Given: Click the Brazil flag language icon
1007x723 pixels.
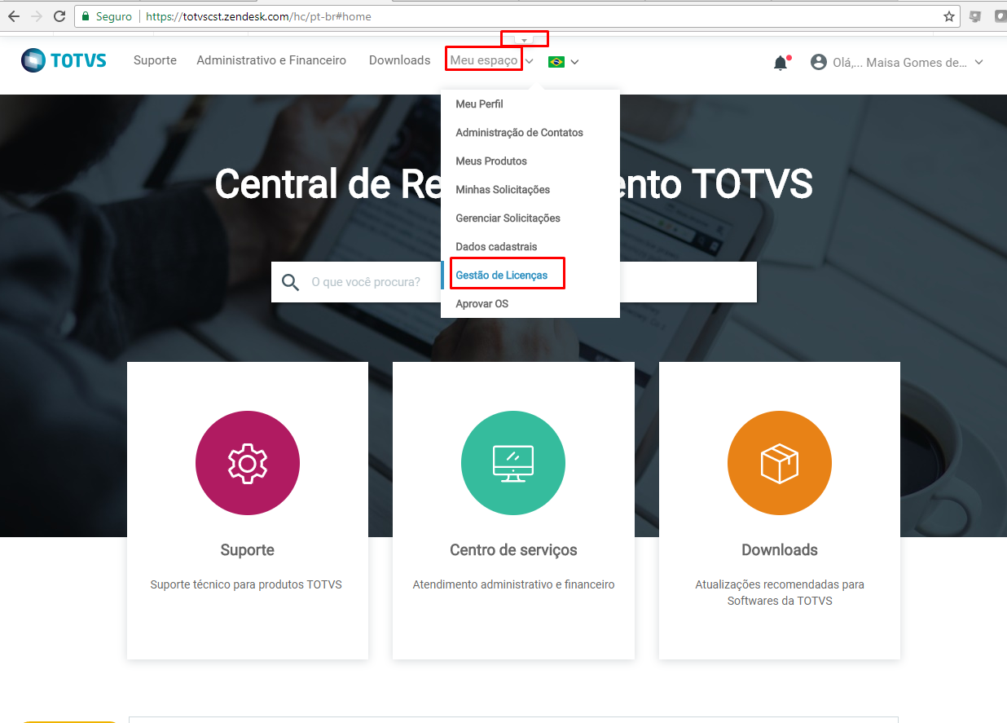Looking at the screenshot, I should [556, 61].
